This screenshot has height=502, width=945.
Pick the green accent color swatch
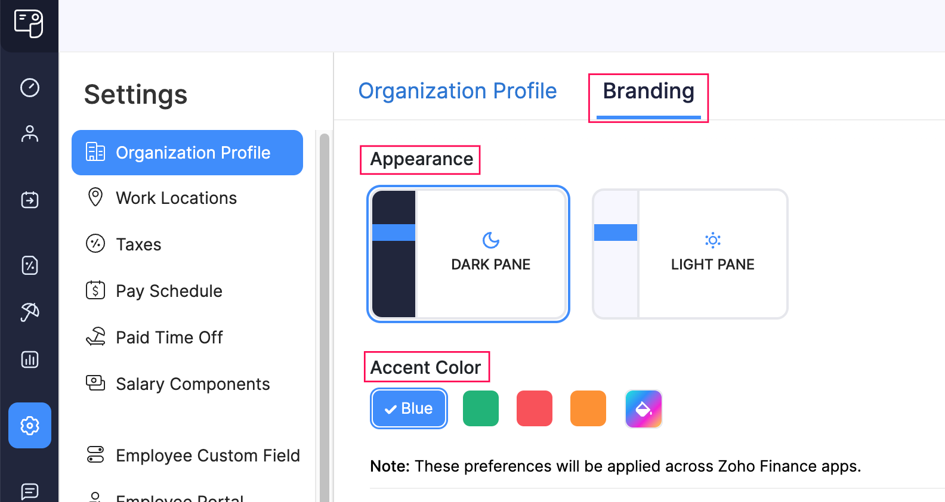[480, 408]
